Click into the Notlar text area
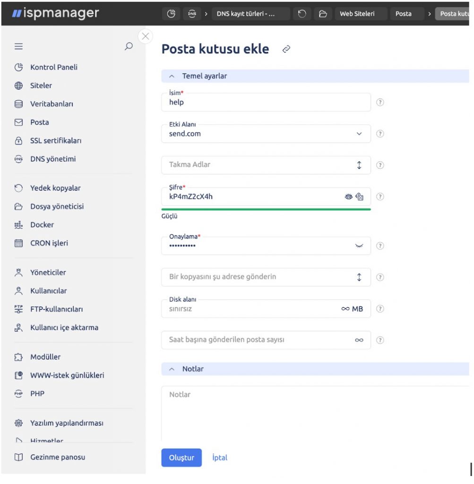The image size is (474, 484). tap(315, 414)
